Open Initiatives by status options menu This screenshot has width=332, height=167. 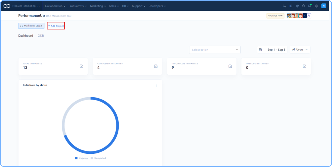click(156, 85)
